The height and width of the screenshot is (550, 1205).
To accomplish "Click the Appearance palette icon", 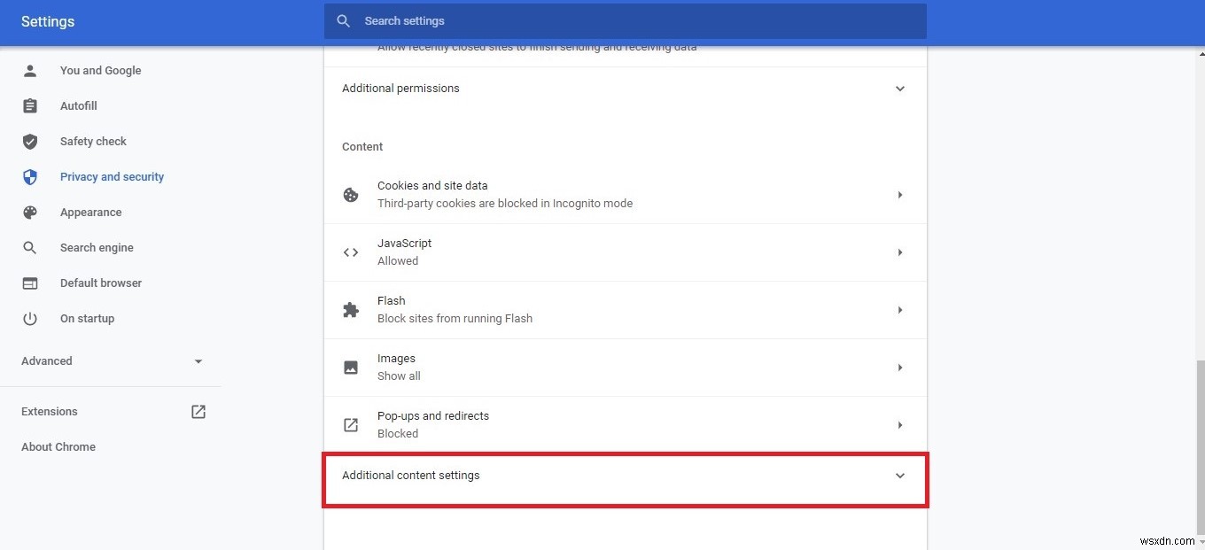I will pyautogui.click(x=30, y=213).
